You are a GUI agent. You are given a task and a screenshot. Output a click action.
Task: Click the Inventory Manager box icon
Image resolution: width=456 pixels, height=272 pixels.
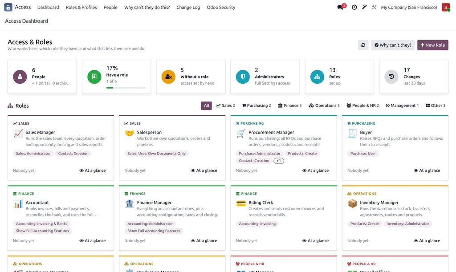coord(352,203)
